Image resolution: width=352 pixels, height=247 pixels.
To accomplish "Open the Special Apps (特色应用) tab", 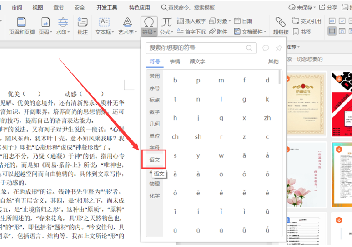I will point(140,8).
